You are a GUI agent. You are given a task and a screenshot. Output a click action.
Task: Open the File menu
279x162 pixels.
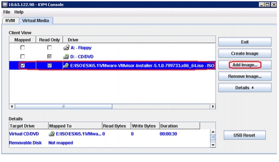click(7, 12)
